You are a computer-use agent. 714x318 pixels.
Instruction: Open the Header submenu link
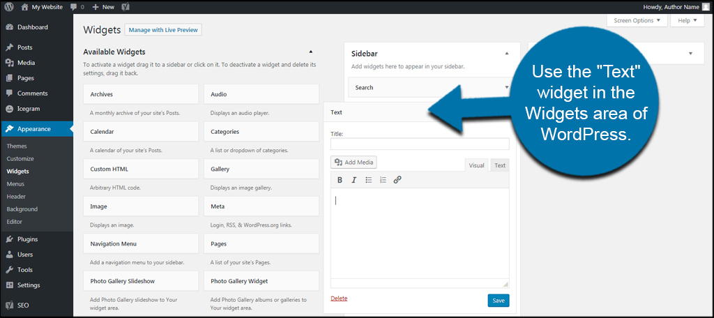pyautogui.click(x=16, y=197)
